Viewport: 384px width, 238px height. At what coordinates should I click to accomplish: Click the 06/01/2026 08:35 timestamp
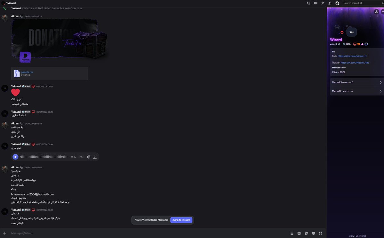[x=45, y=87]
